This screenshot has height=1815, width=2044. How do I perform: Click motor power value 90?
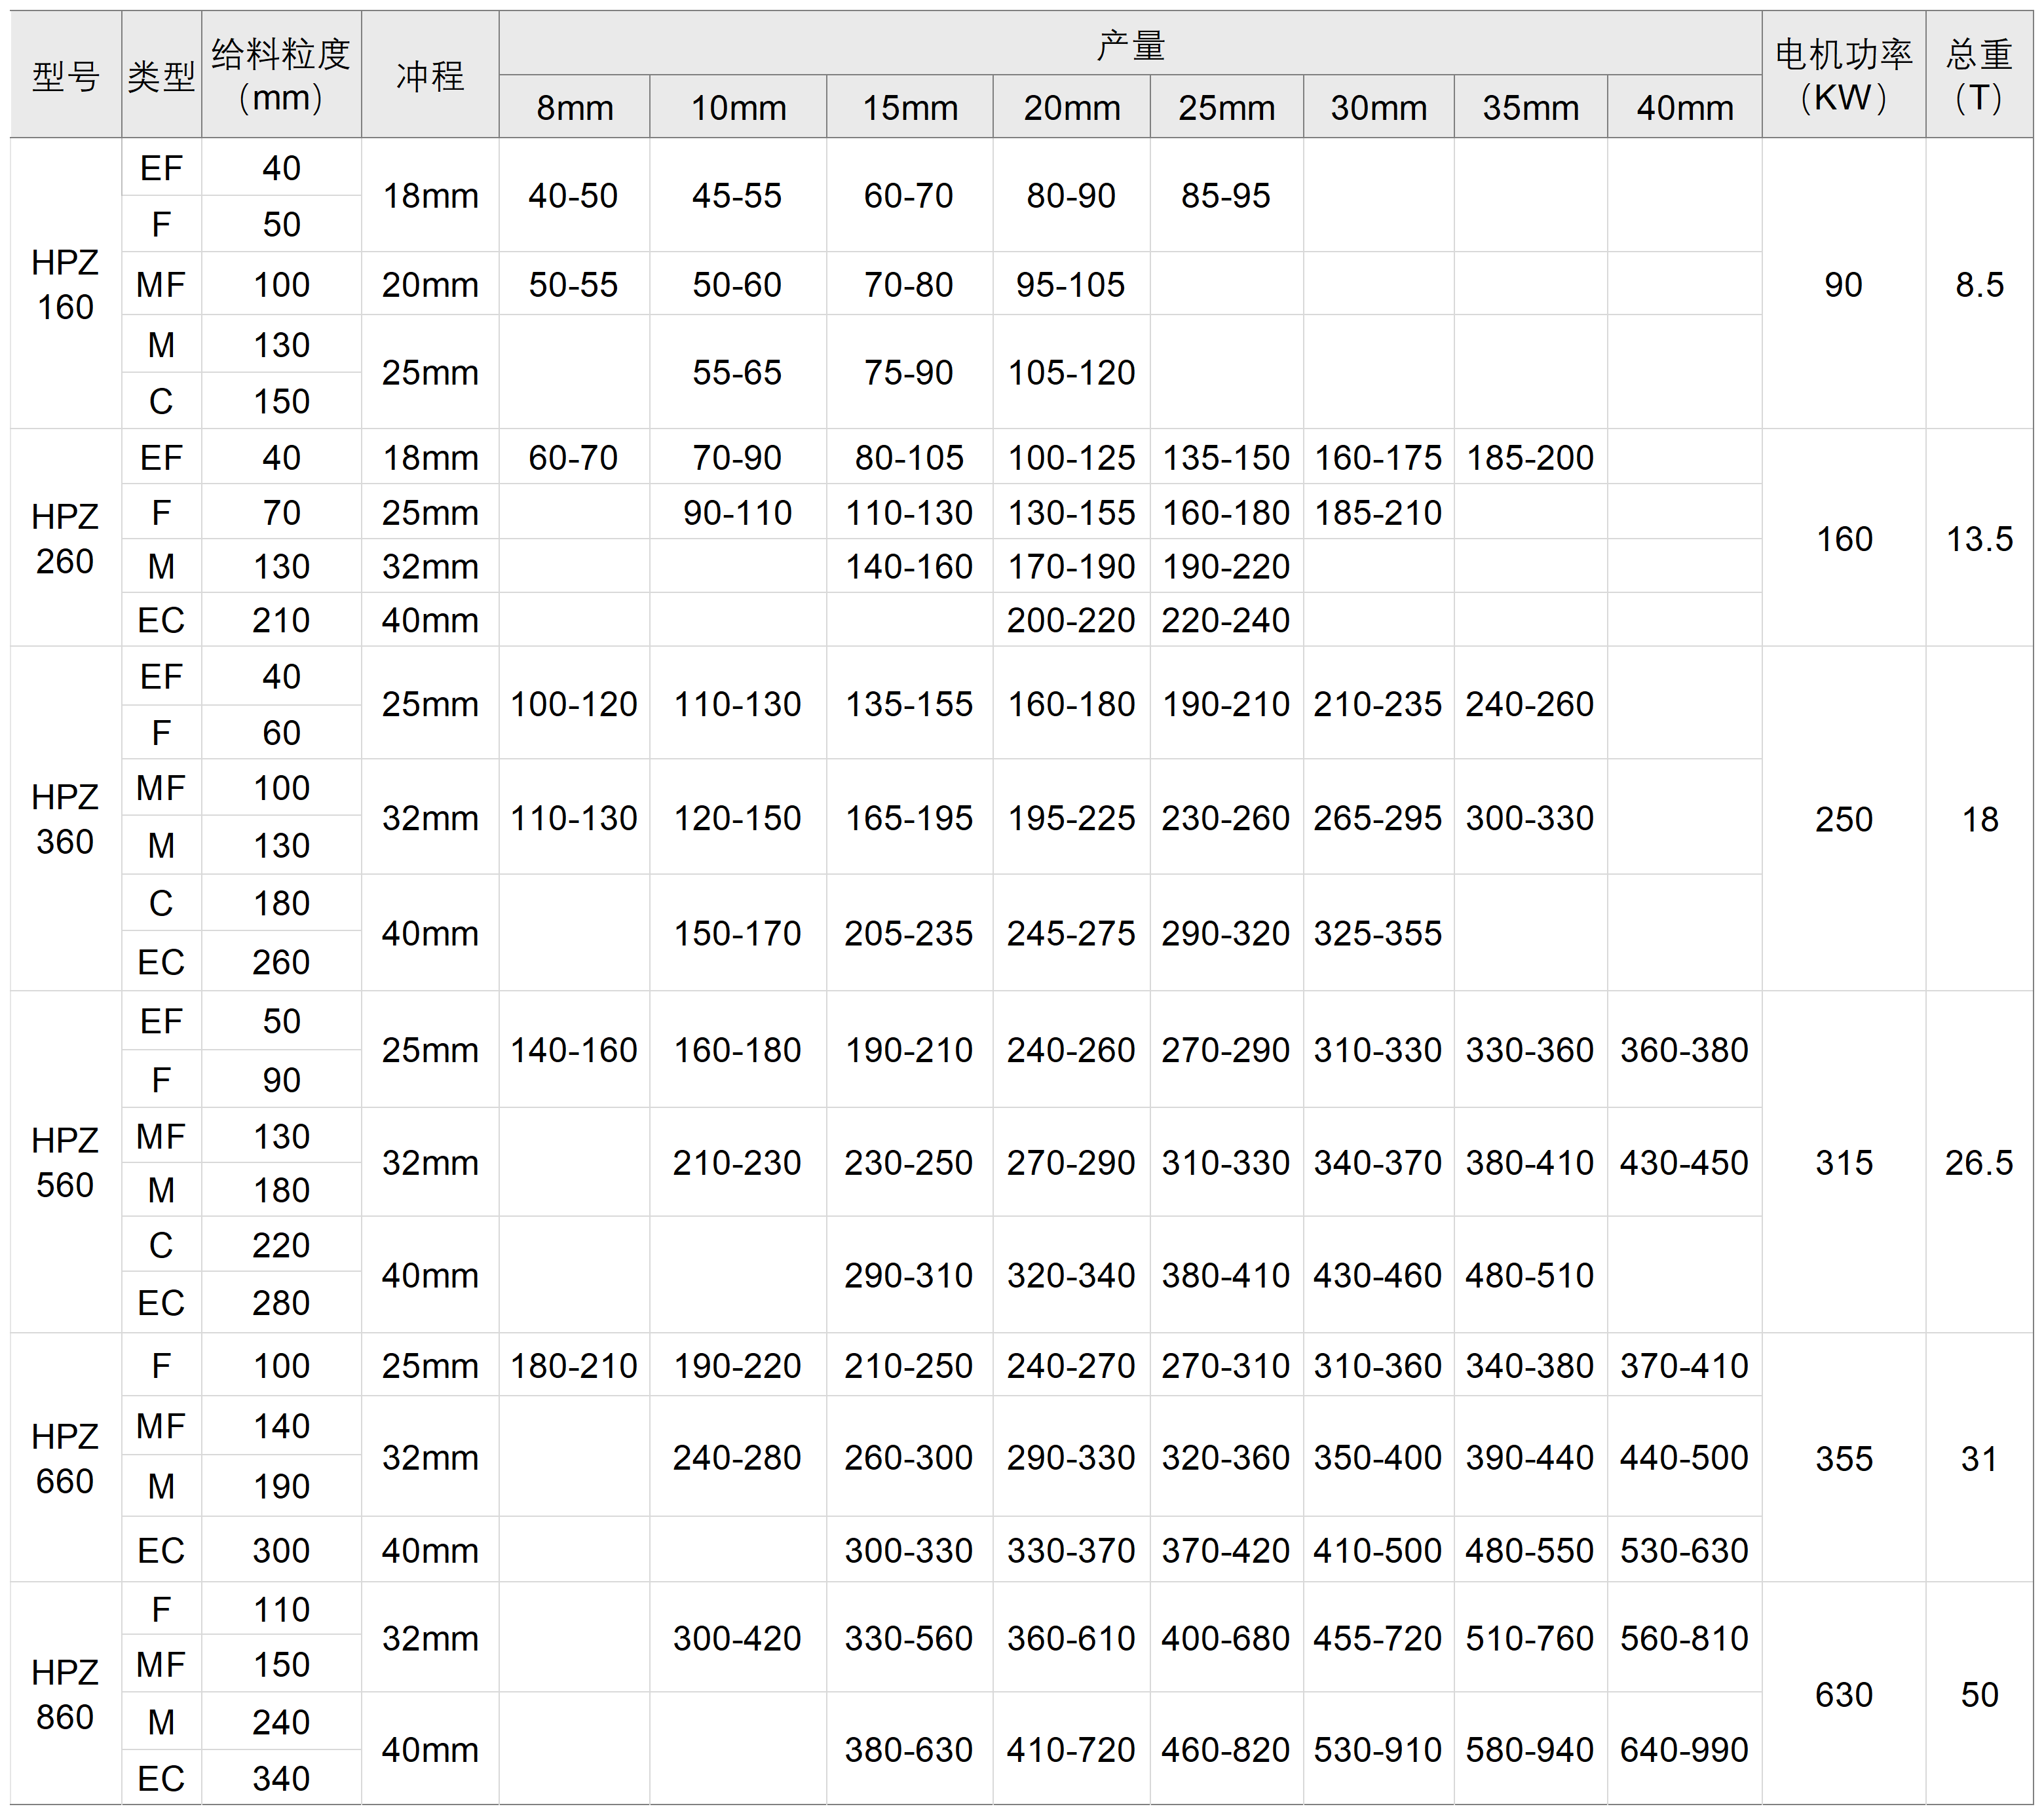(x=1843, y=285)
